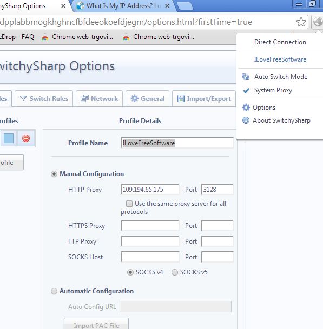Screen dimensions: 323x329
Task: Click the SOCKS Host port field
Action: pos(217,257)
